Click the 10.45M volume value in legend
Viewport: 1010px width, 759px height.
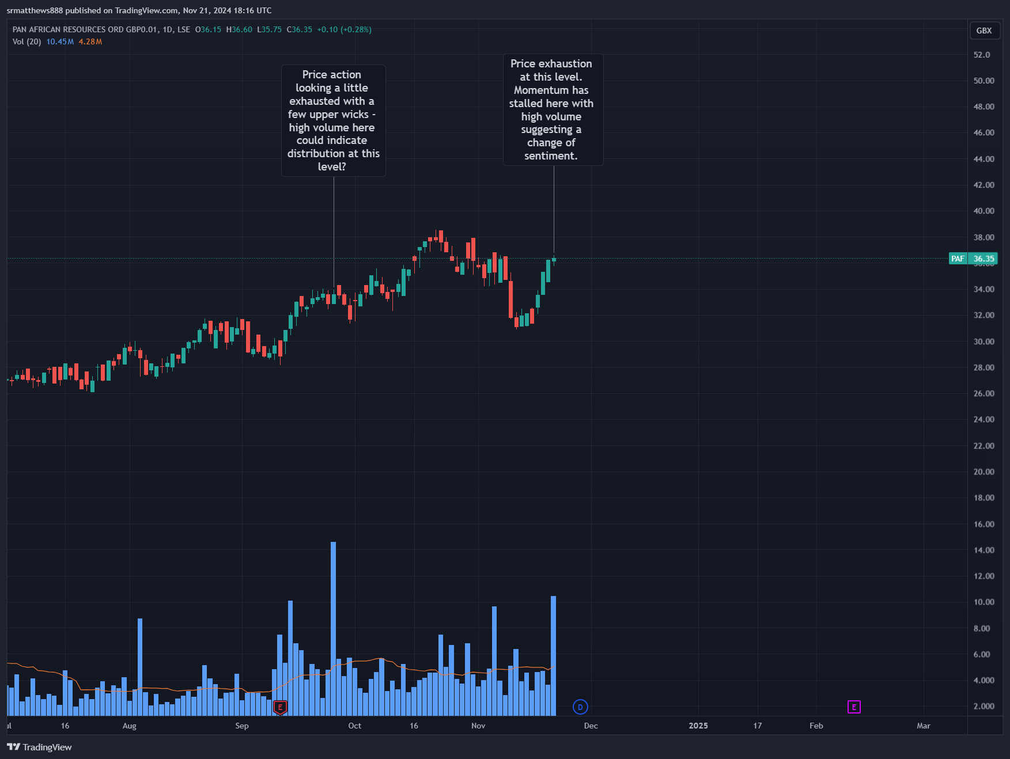point(60,41)
